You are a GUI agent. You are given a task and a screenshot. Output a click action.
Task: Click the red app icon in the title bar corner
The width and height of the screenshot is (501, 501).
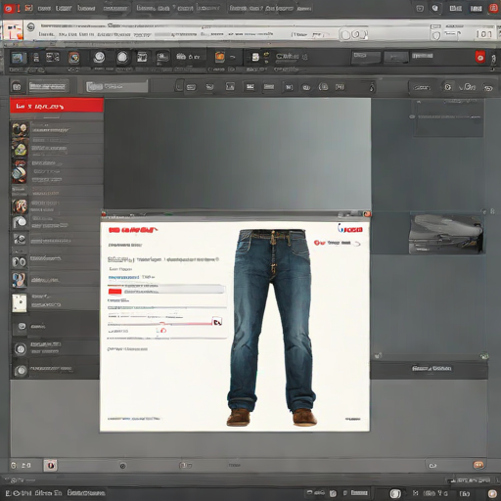coord(9,8)
